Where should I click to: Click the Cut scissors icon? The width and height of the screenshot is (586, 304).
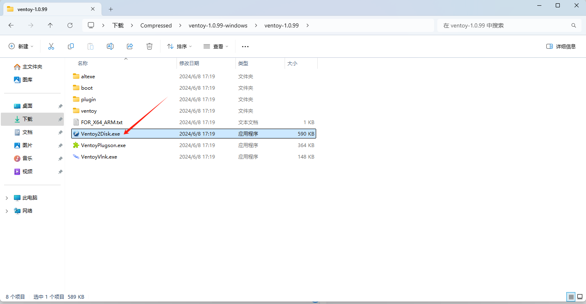tap(51, 46)
